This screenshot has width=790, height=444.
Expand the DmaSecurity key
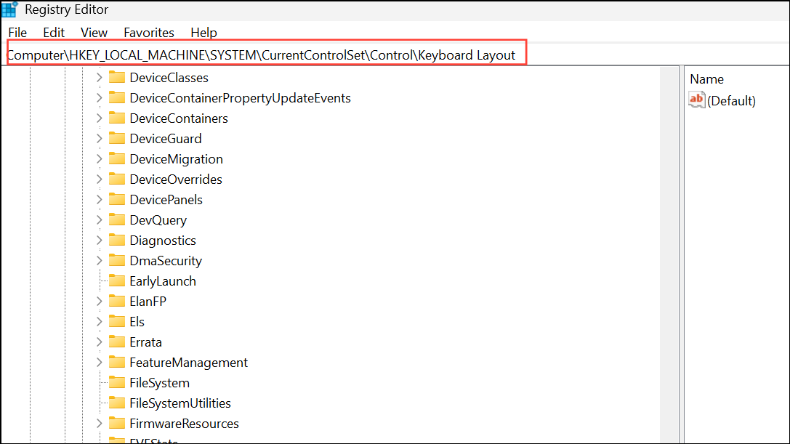tap(100, 261)
